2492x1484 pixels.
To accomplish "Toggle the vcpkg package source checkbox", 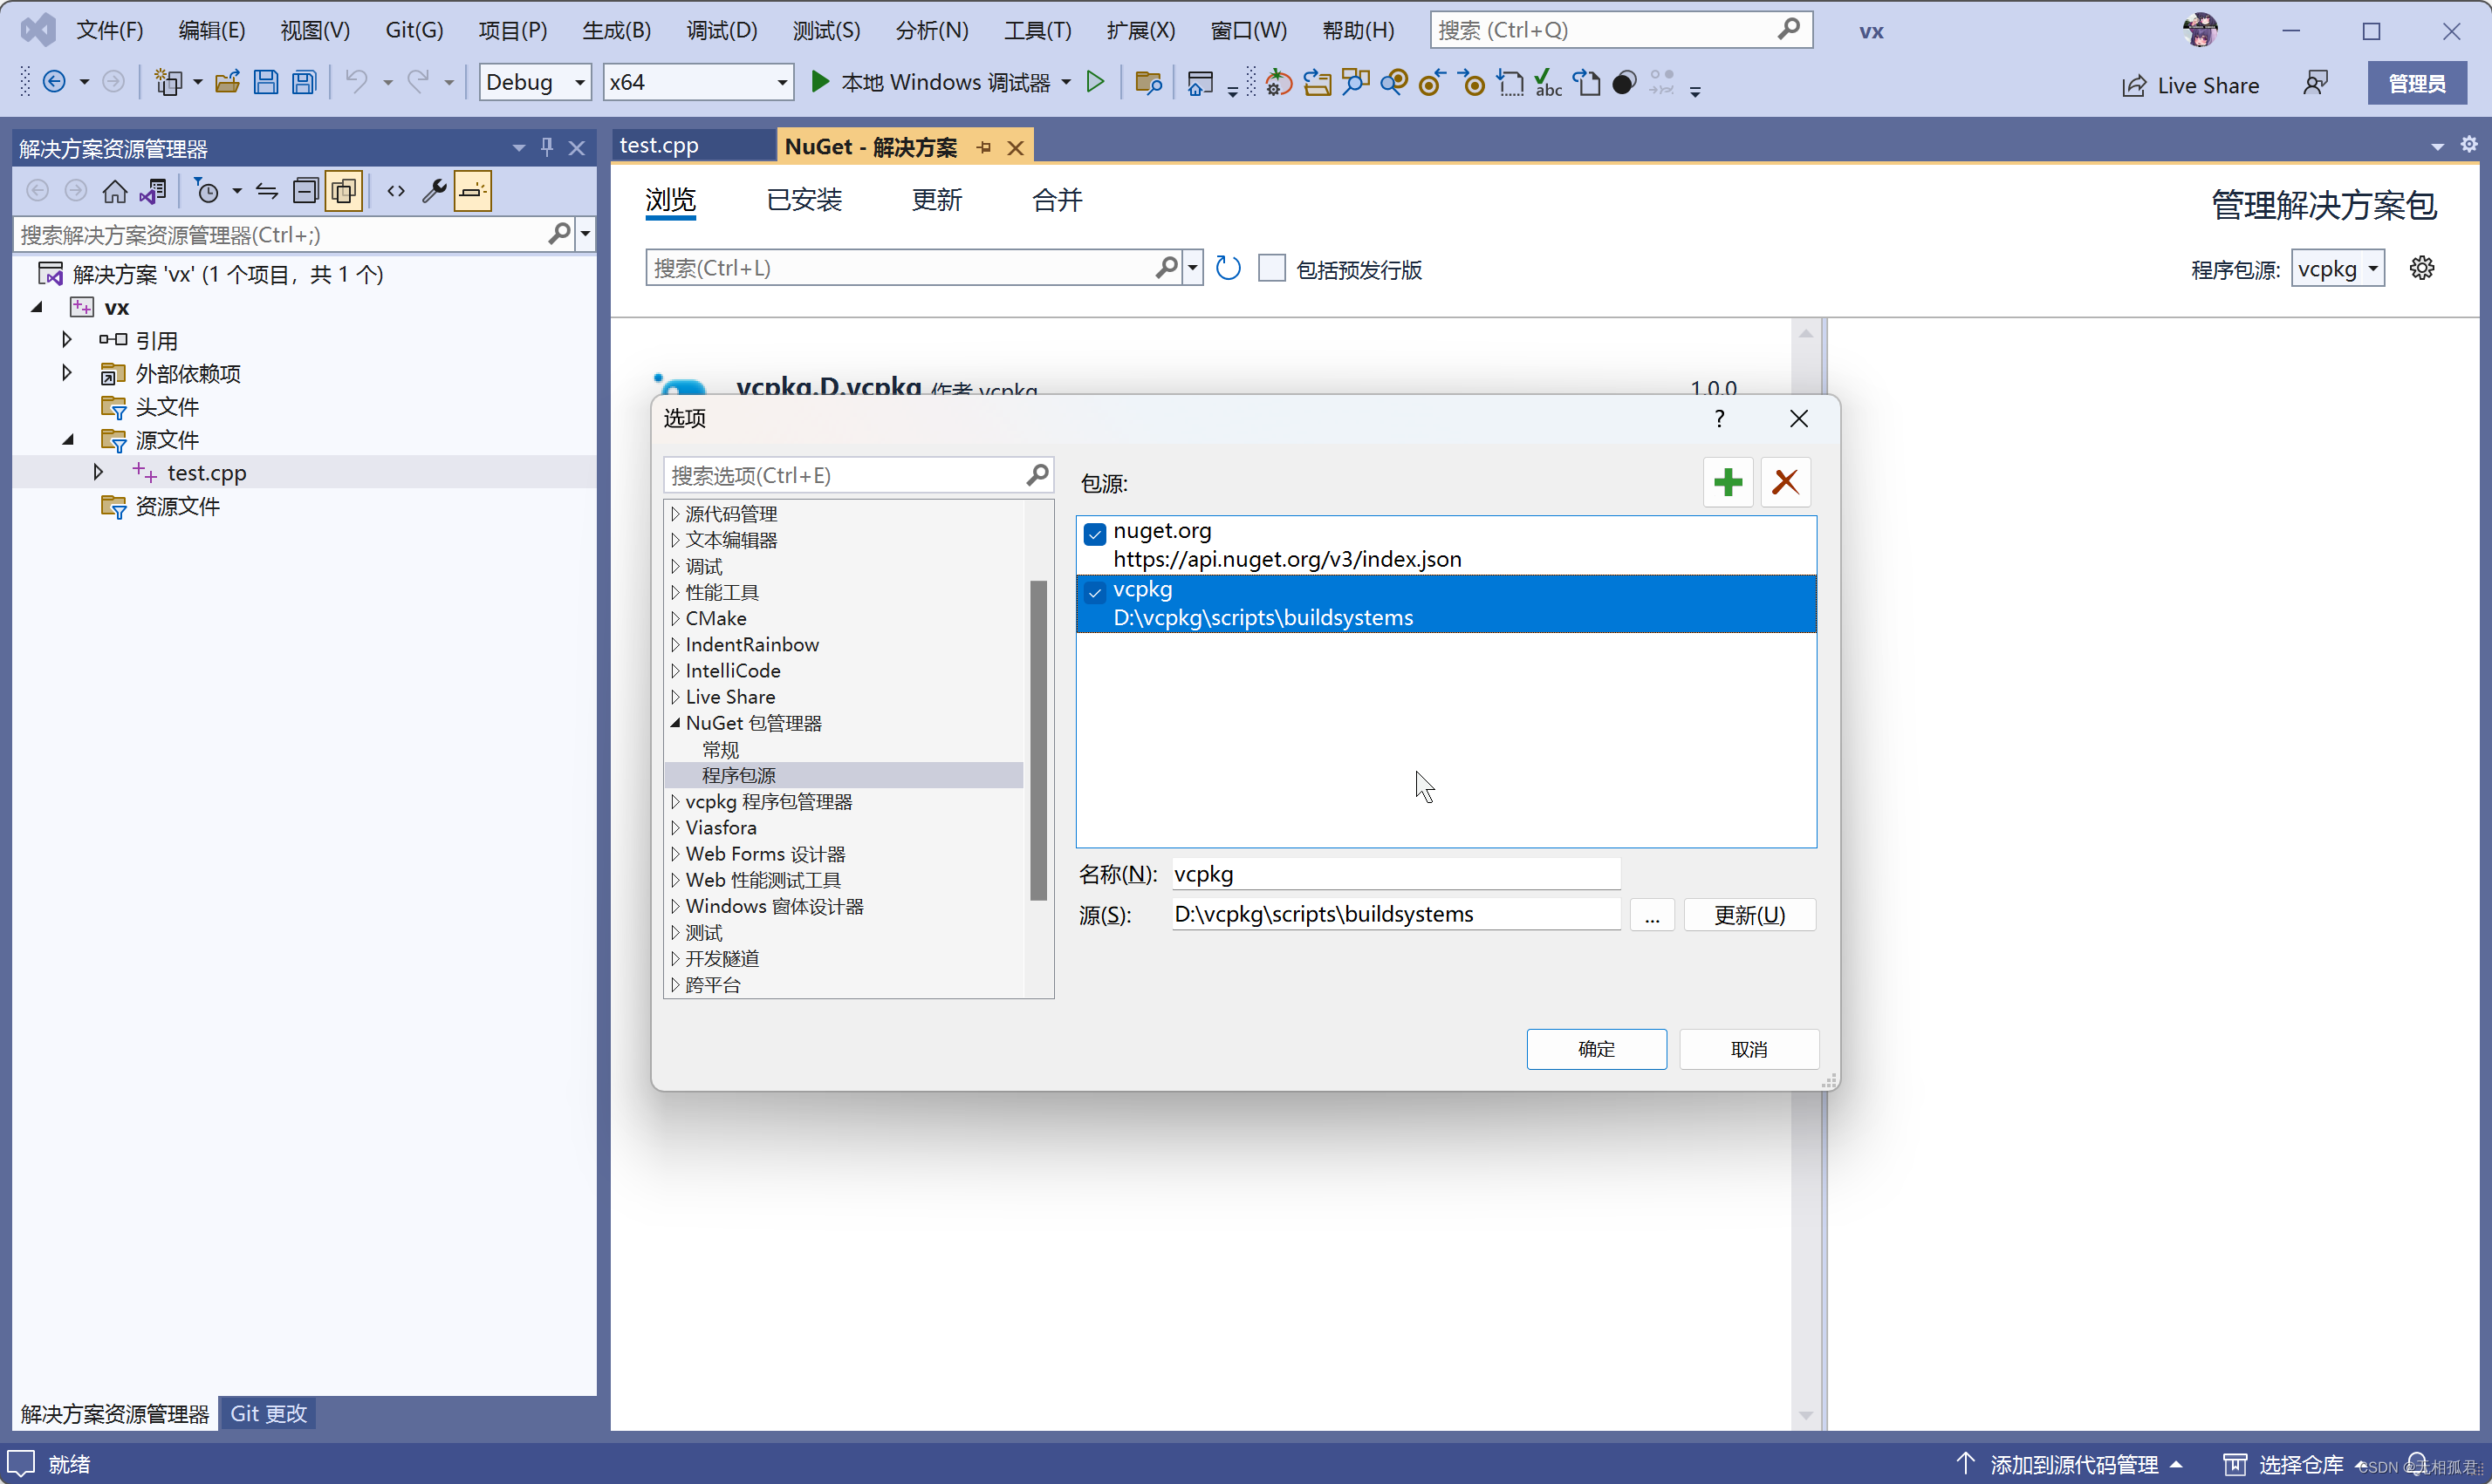I will pyautogui.click(x=1094, y=593).
